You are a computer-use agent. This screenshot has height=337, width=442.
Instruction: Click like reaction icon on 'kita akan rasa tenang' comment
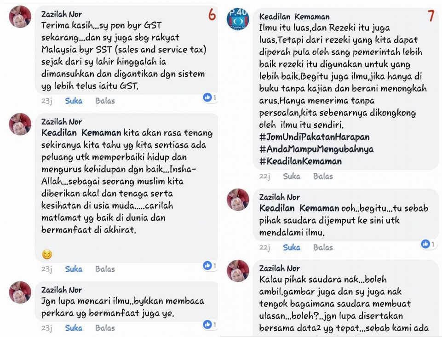tap(207, 265)
